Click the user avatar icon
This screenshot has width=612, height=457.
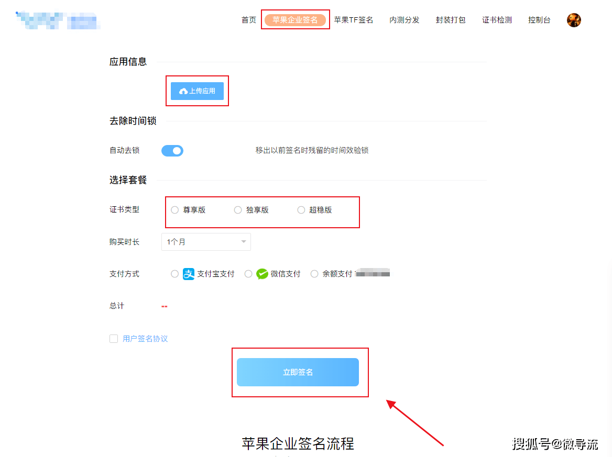tap(574, 20)
